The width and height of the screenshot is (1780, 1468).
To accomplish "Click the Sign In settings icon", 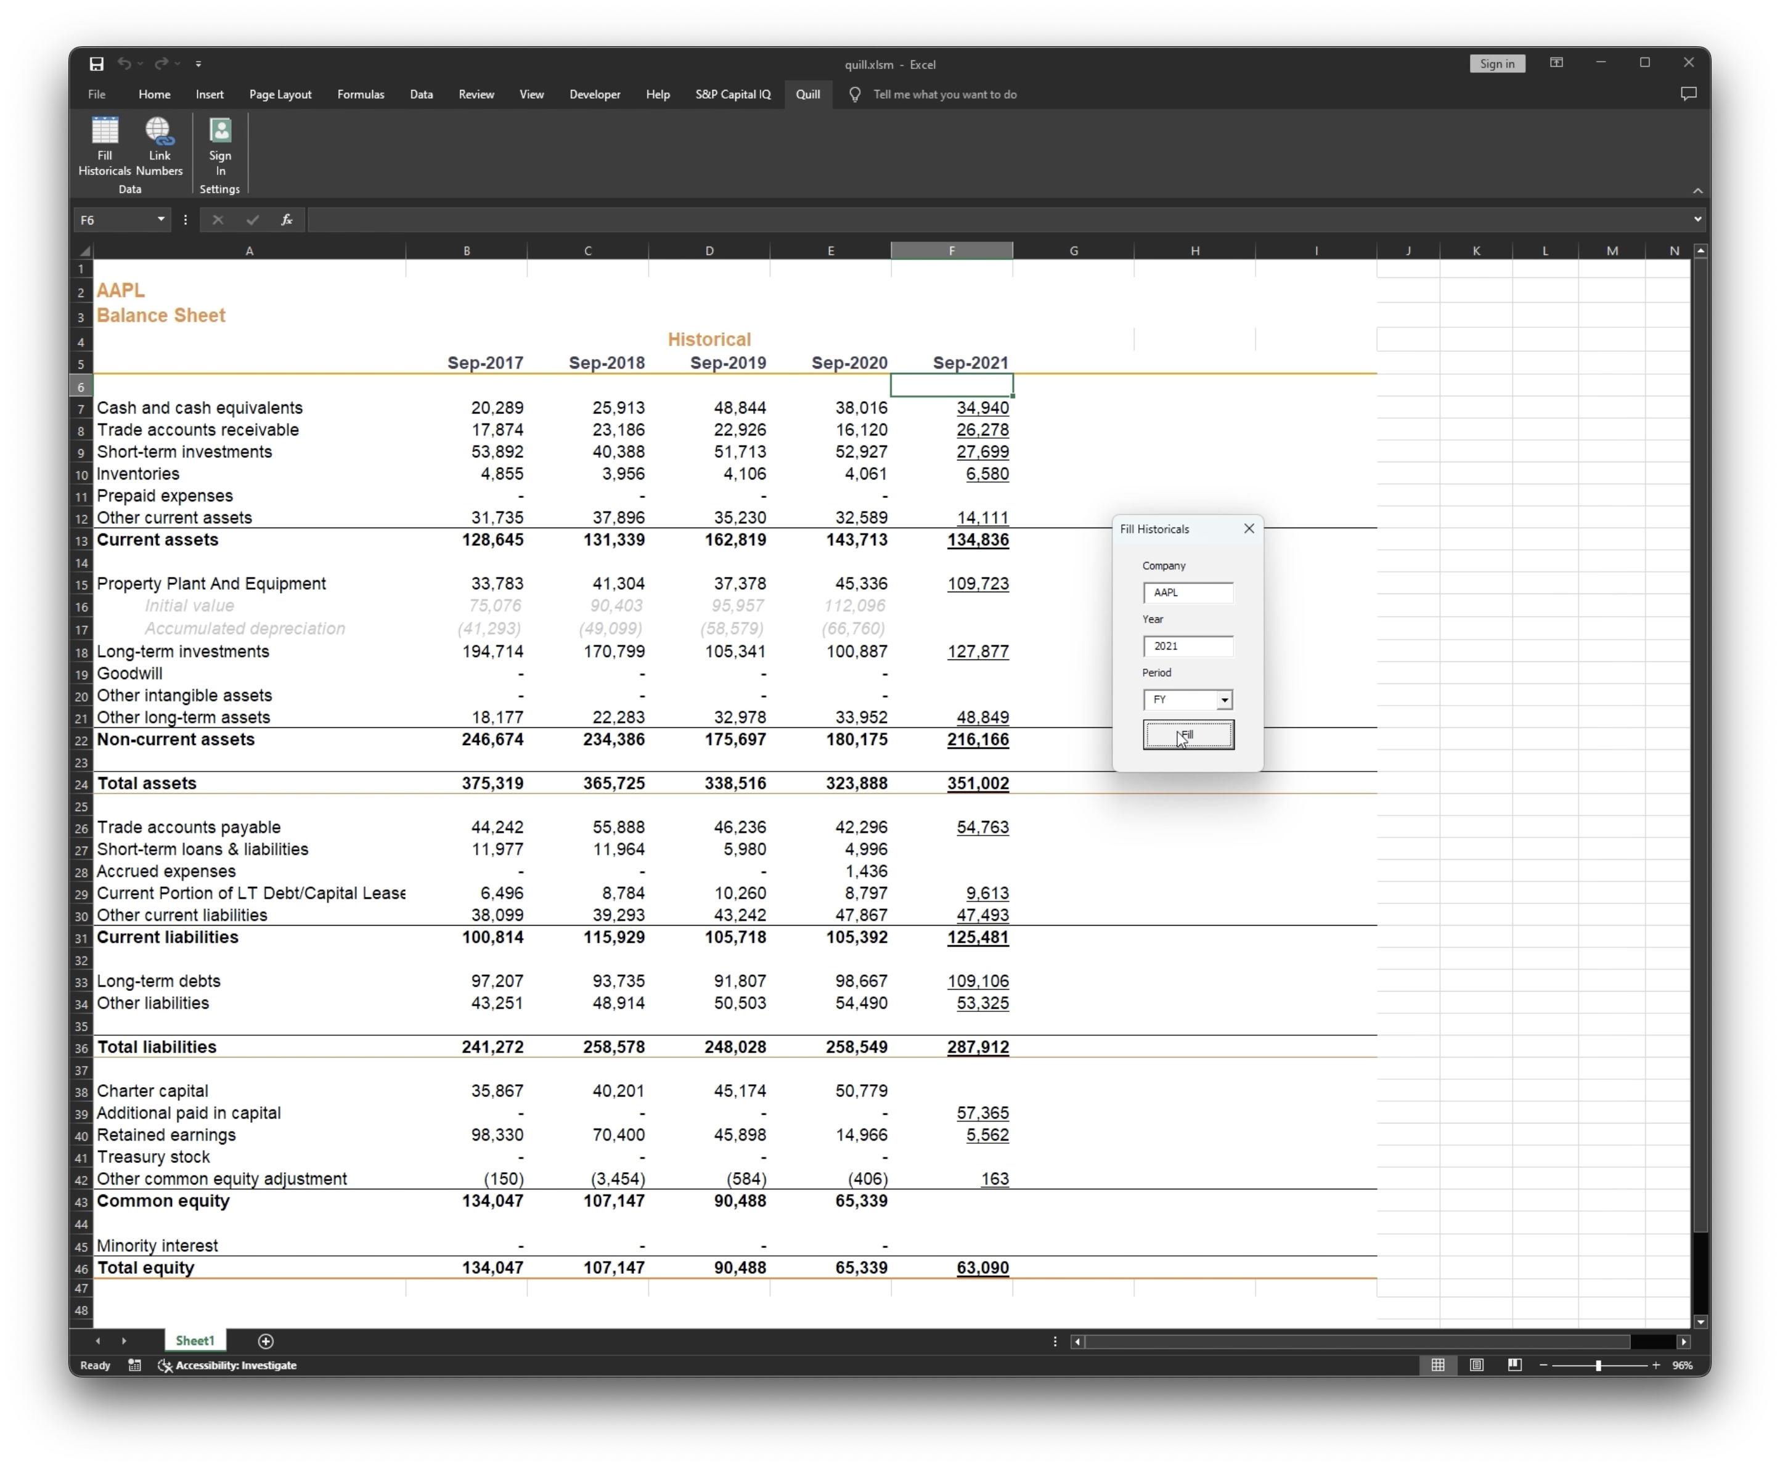I will click(x=220, y=145).
